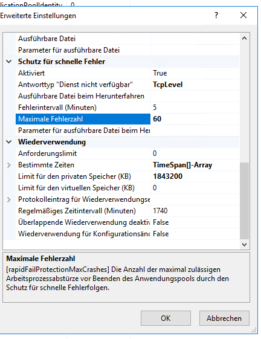Collapse the Schutz für schnelle Fehler section
Viewport: 261px width, 339px height.
pyautogui.click(x=9, y=62)
